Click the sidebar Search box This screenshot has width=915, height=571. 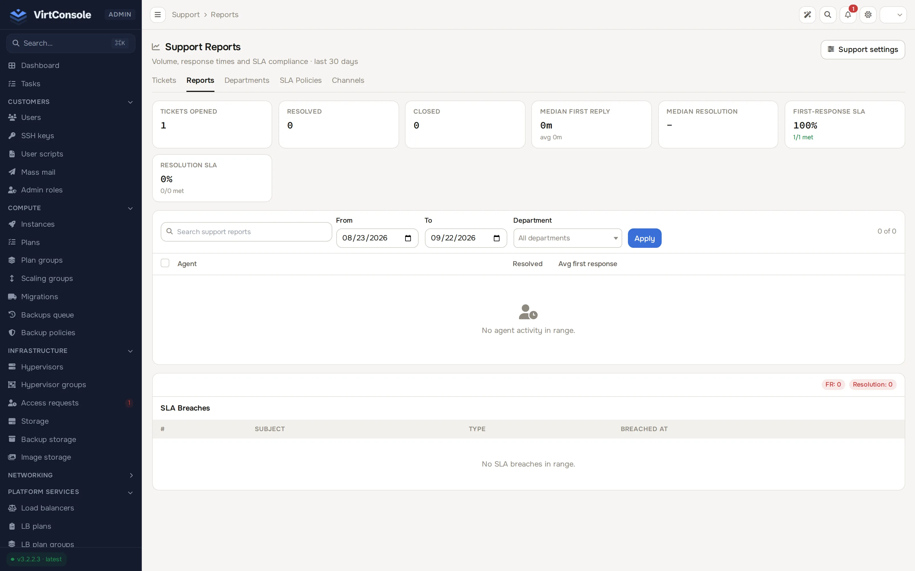[71, 43]
